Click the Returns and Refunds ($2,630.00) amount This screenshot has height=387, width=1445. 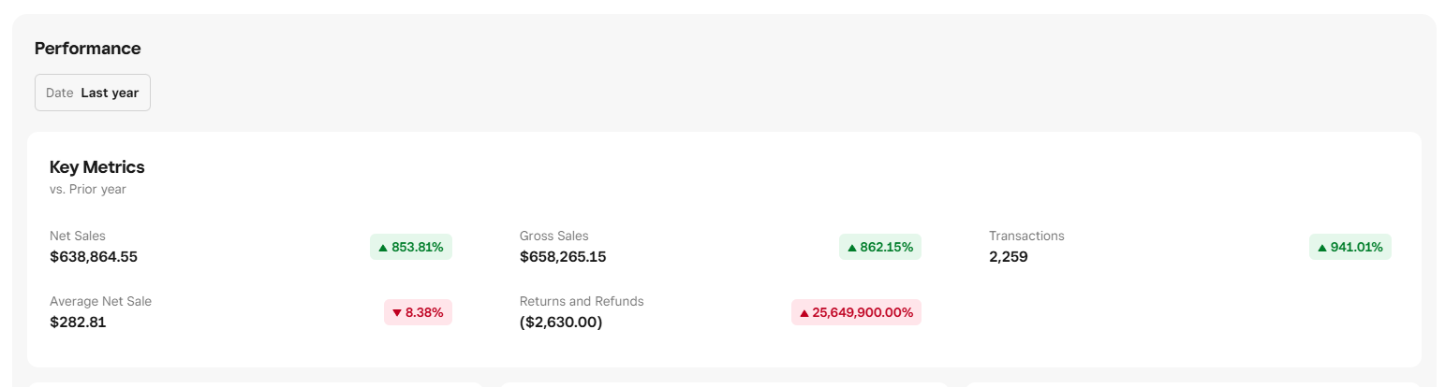pos(561,322)
